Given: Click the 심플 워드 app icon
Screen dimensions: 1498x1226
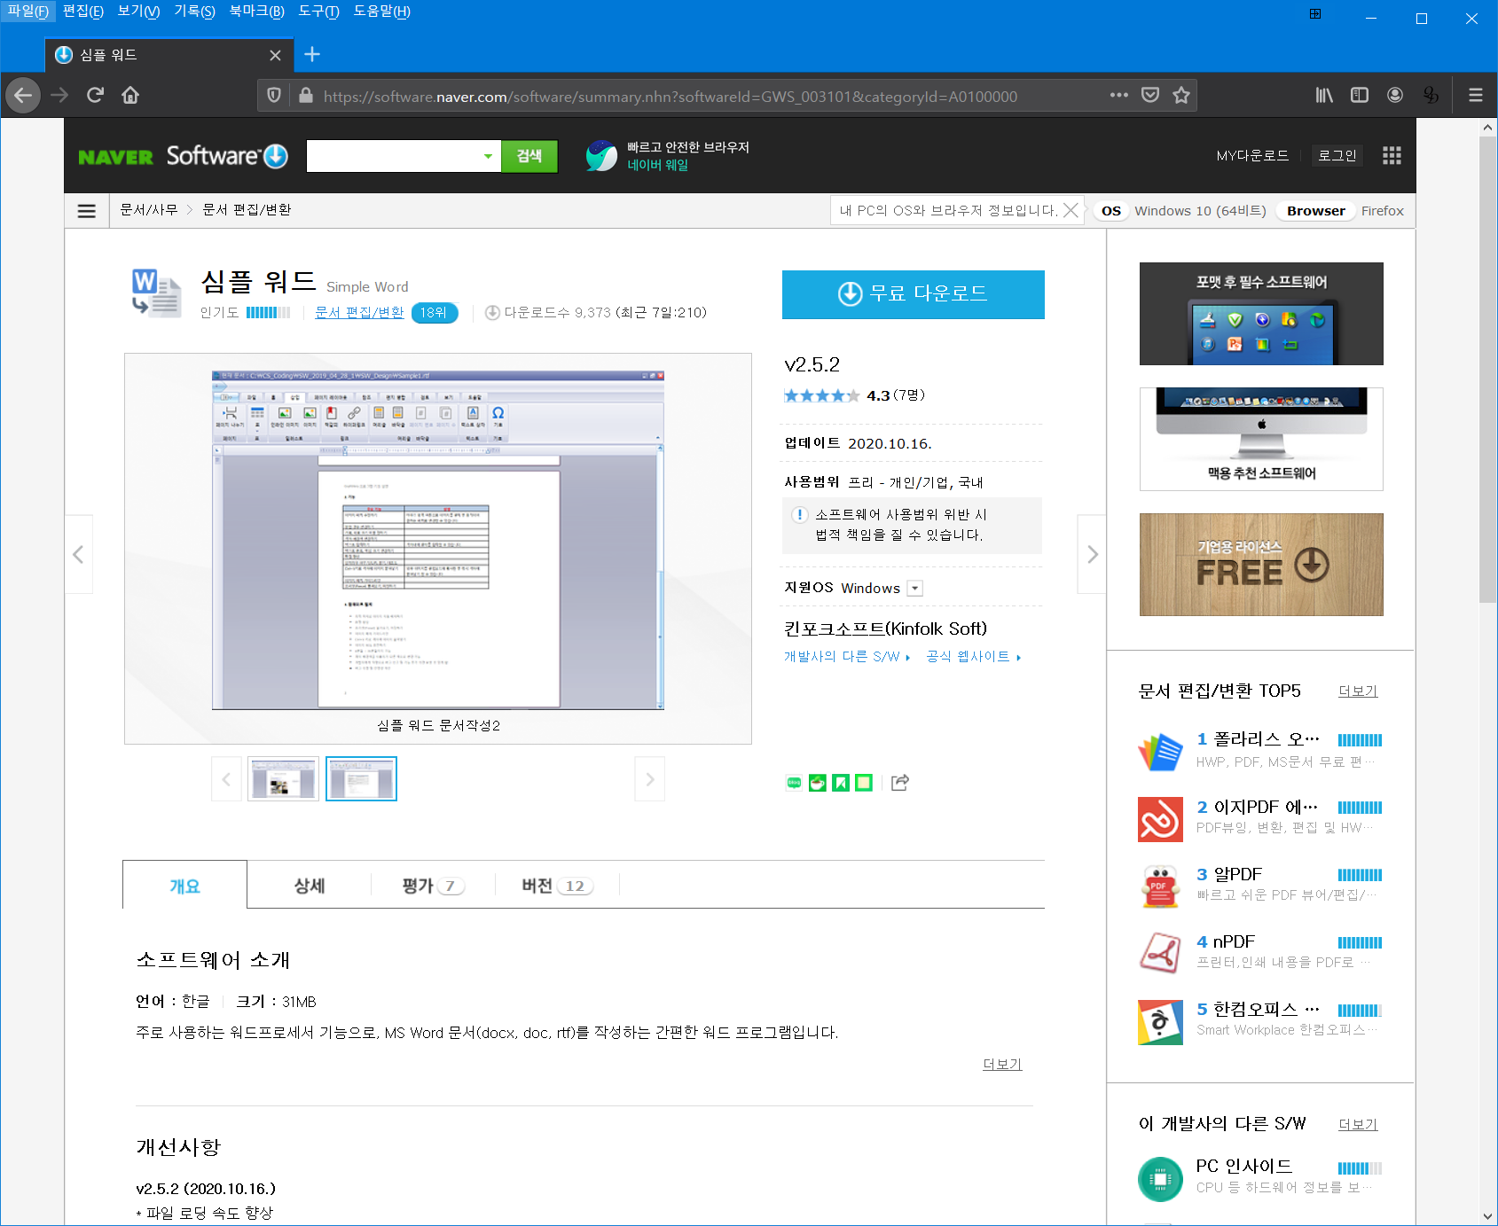Looking at the screenshot, I should 156,293.
